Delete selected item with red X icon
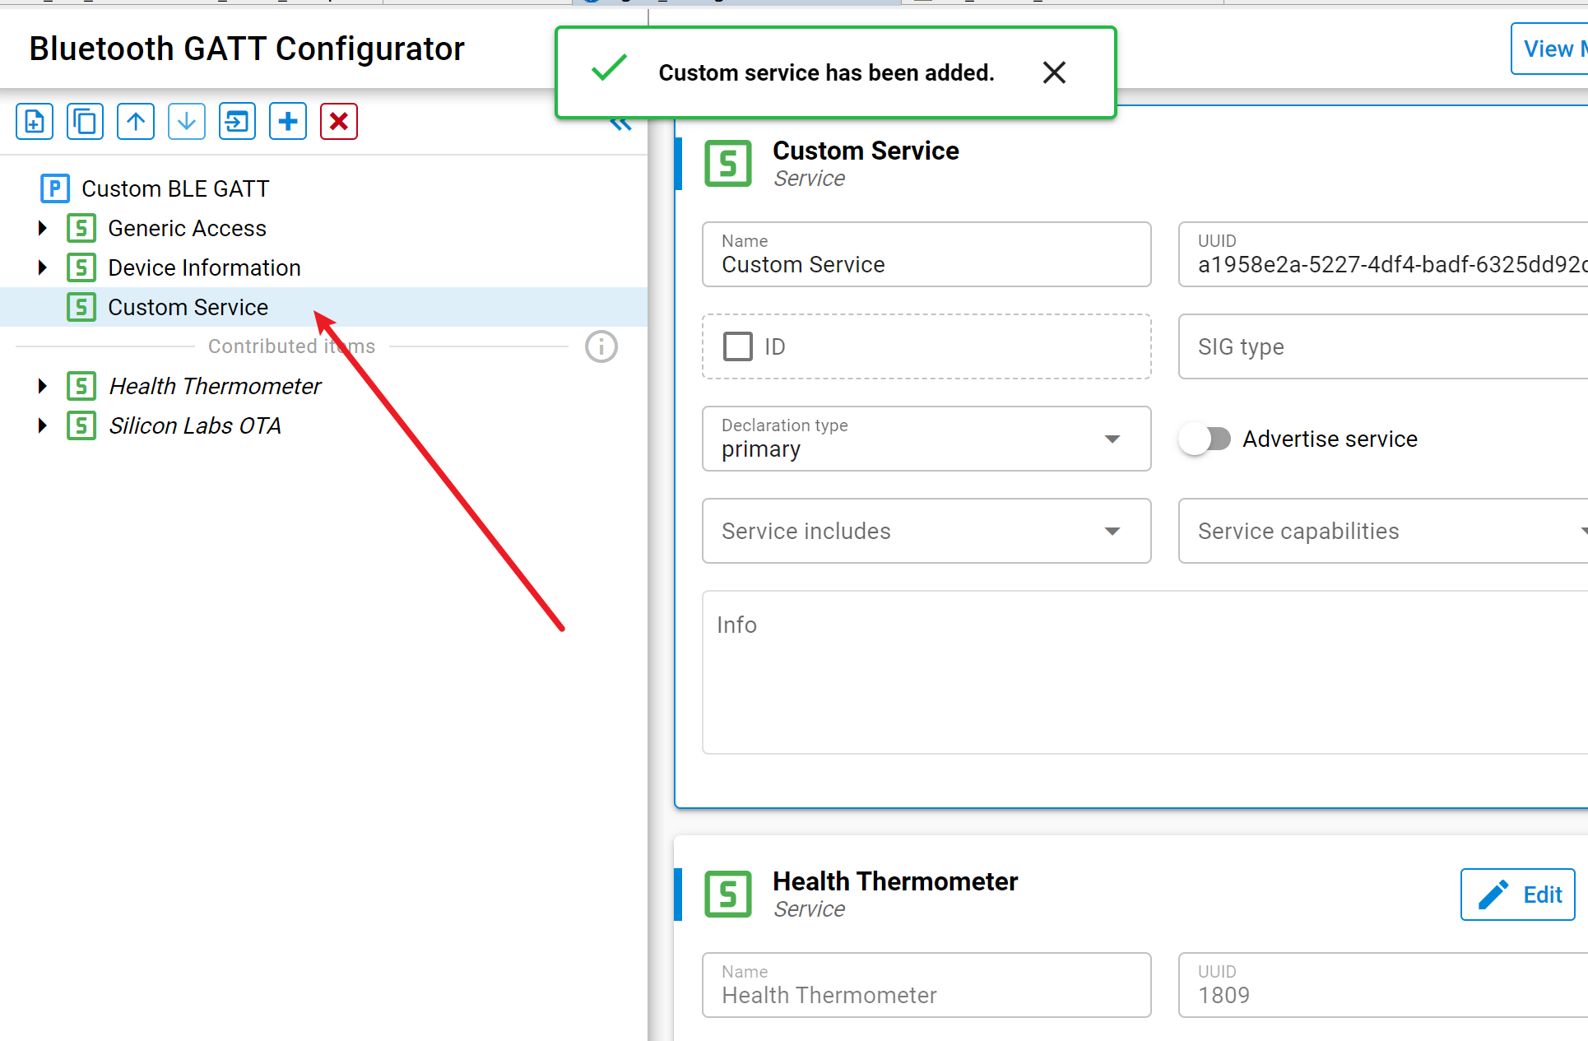 (x=339, y=122)
